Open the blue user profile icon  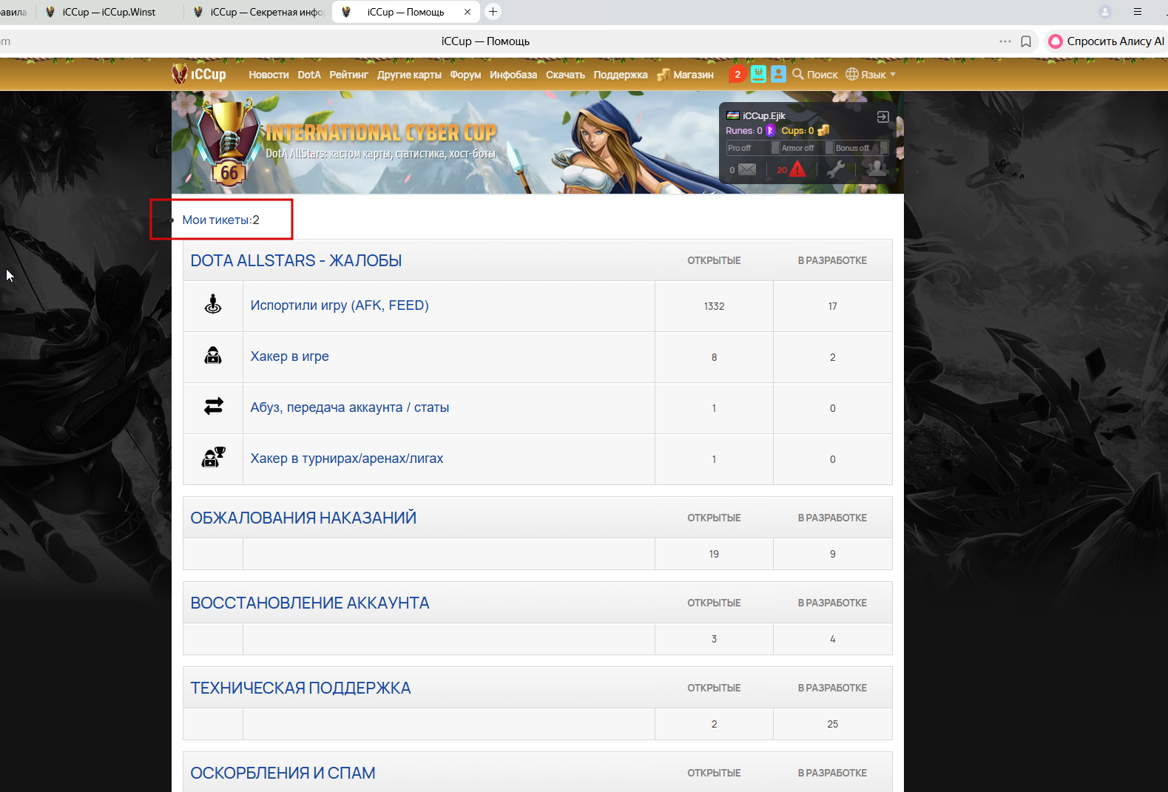click(778, 74)
